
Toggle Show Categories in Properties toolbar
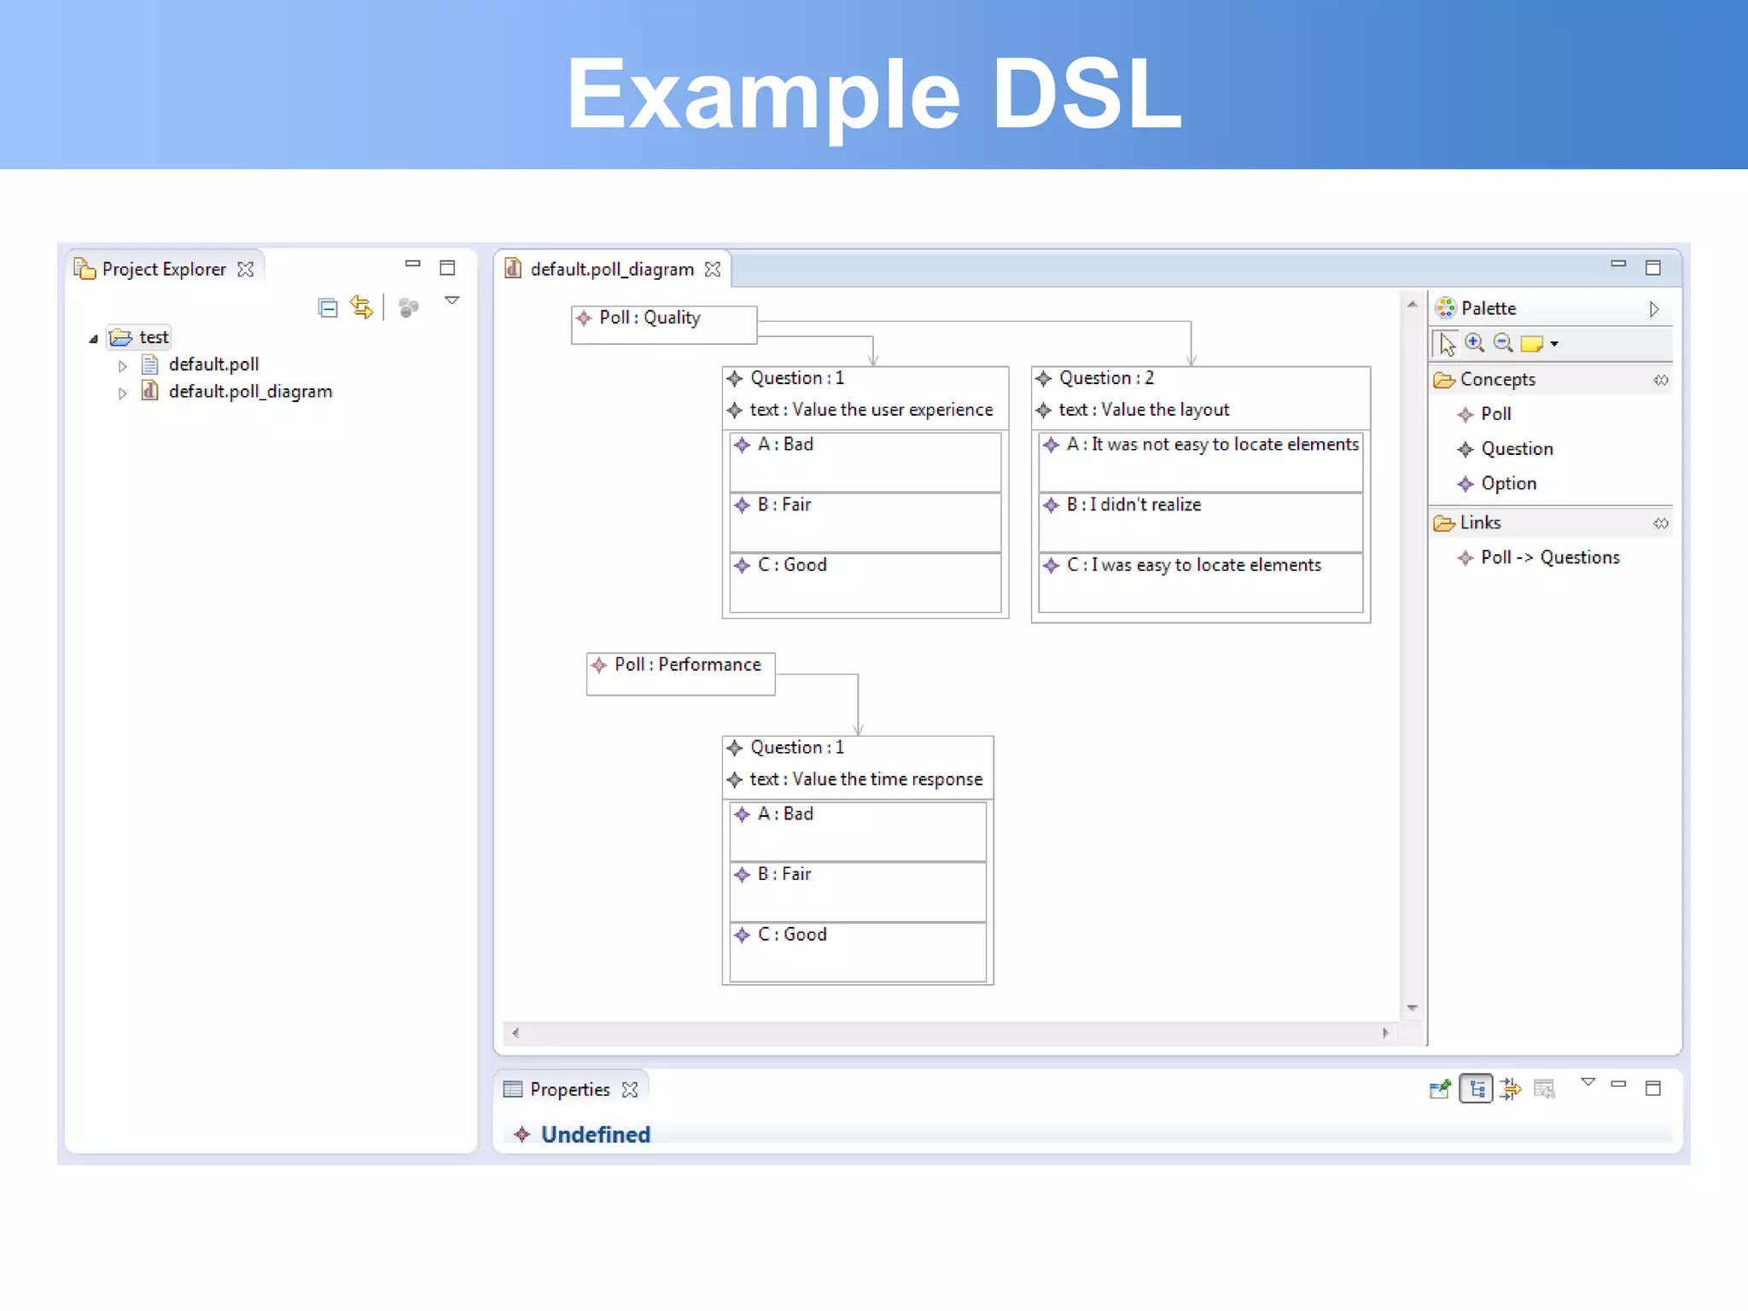point(1477,1089)
